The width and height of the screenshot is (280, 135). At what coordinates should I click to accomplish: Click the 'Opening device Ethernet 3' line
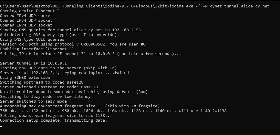click(x=30, y=11)
